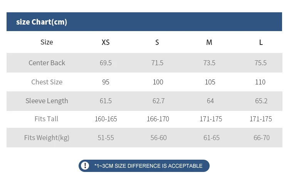Viewport: 289px width, 185px height.
Task: Click the 160-165 height cell
Action: pos(106,119)
